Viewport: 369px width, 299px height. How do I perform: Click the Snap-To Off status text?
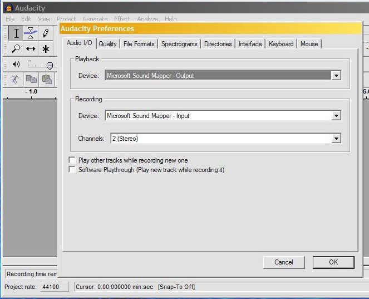coord(176,287)
